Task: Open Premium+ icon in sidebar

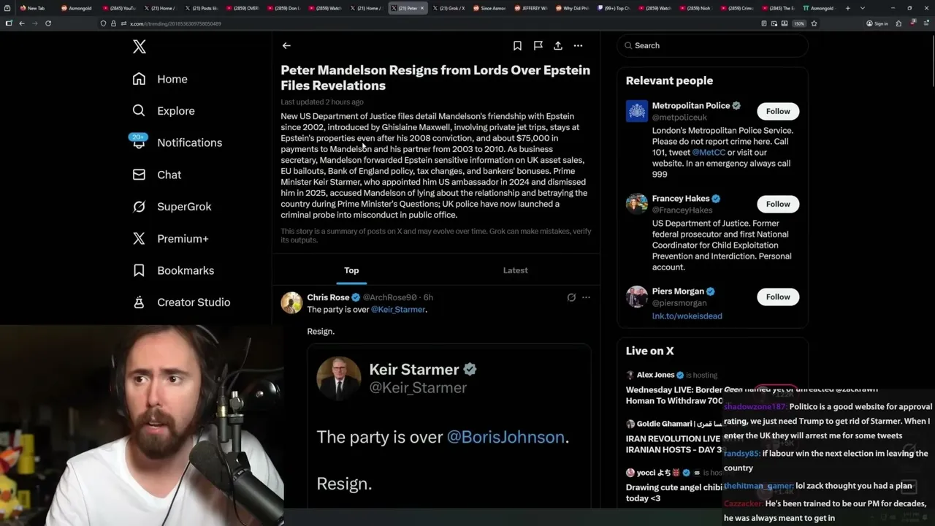Action: (x=139, y=239)
